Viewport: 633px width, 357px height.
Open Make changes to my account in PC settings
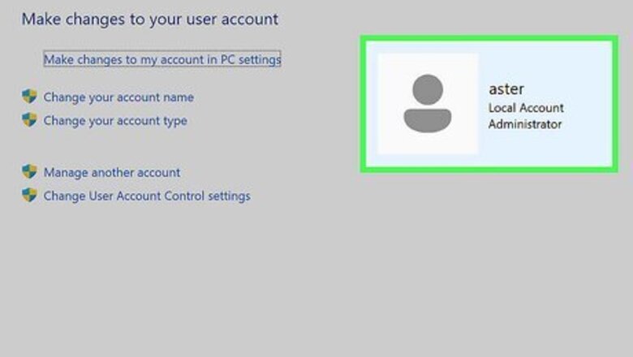(161, 59)
